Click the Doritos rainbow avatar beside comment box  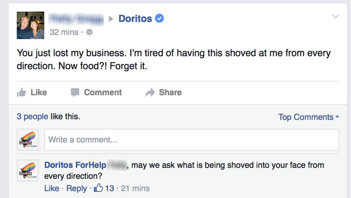tap(28, 139)
